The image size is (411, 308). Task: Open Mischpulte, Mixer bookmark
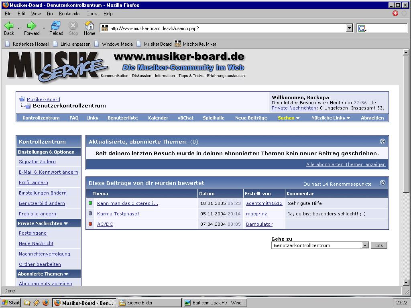tap(195, 44)
